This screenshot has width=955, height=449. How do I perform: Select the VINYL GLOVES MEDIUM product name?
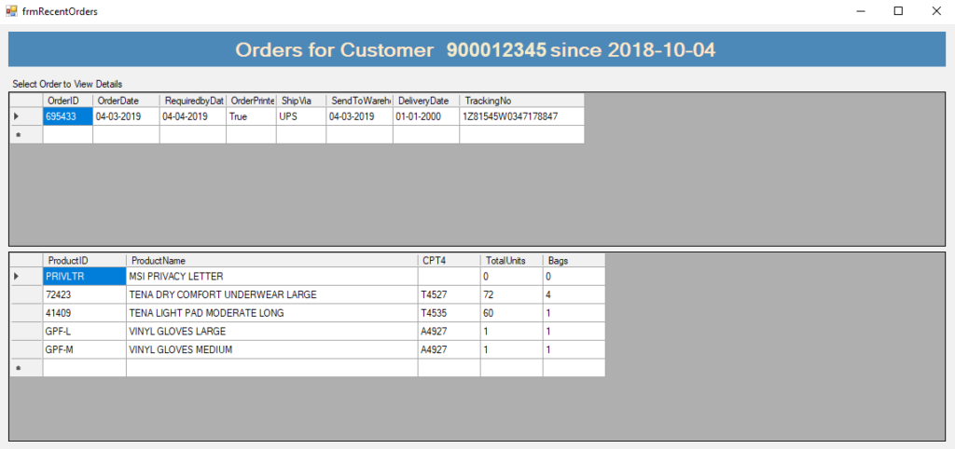click(x=271, y=349)
